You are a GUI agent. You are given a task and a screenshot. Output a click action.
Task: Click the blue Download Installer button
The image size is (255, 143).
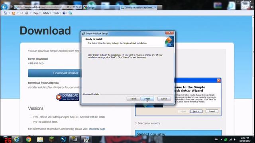(55, 73)
